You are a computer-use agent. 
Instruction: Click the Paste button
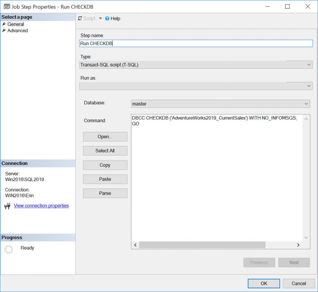(x=105, y=179)
